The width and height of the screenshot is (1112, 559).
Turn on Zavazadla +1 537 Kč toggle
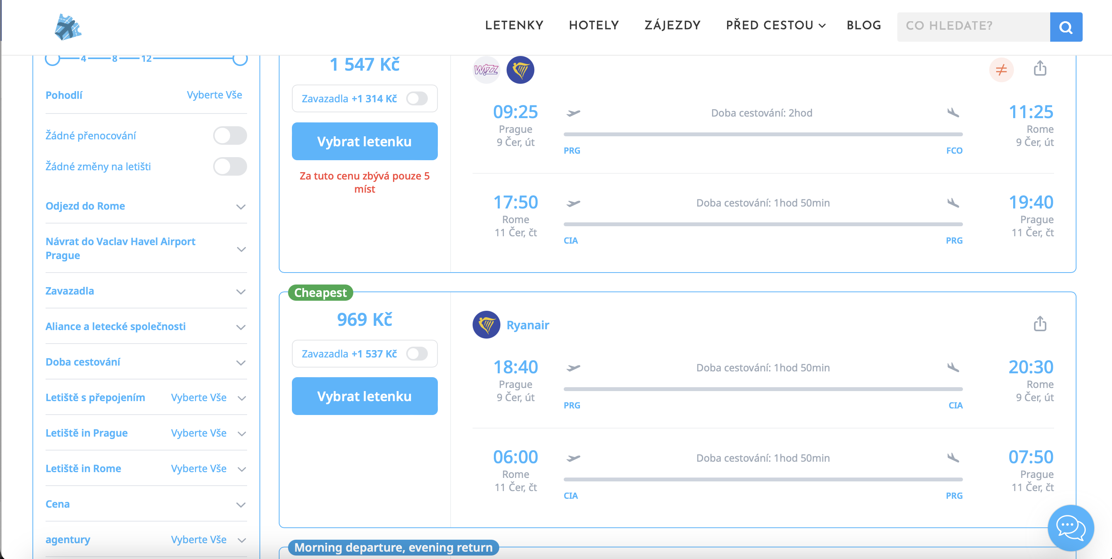click(x=417, y=354)
